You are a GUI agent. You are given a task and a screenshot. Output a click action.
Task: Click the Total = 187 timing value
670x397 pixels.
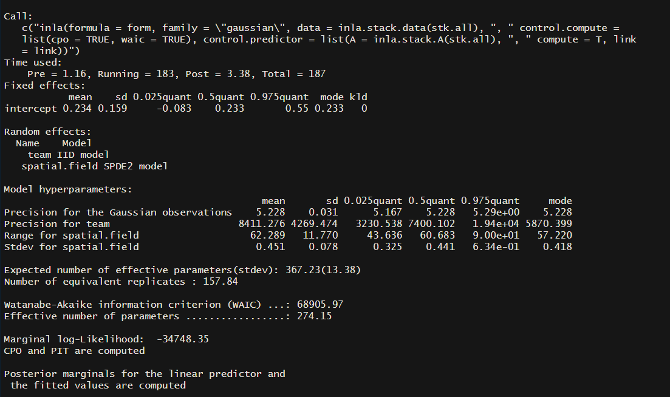(293, 74)
